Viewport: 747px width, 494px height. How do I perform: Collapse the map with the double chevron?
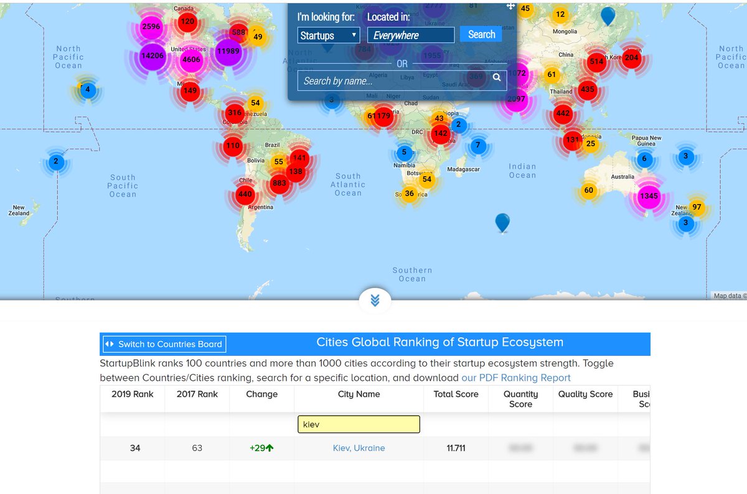point(375,301)
